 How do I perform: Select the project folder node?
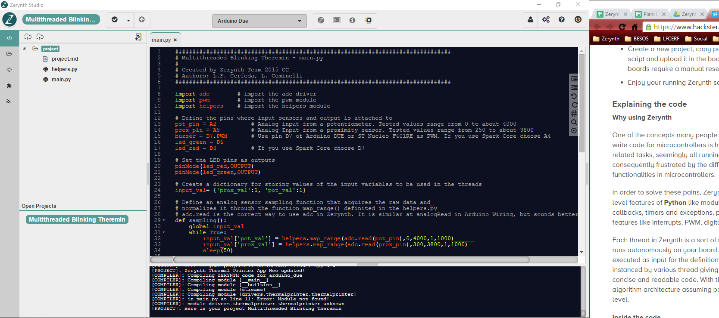[50, 49]
